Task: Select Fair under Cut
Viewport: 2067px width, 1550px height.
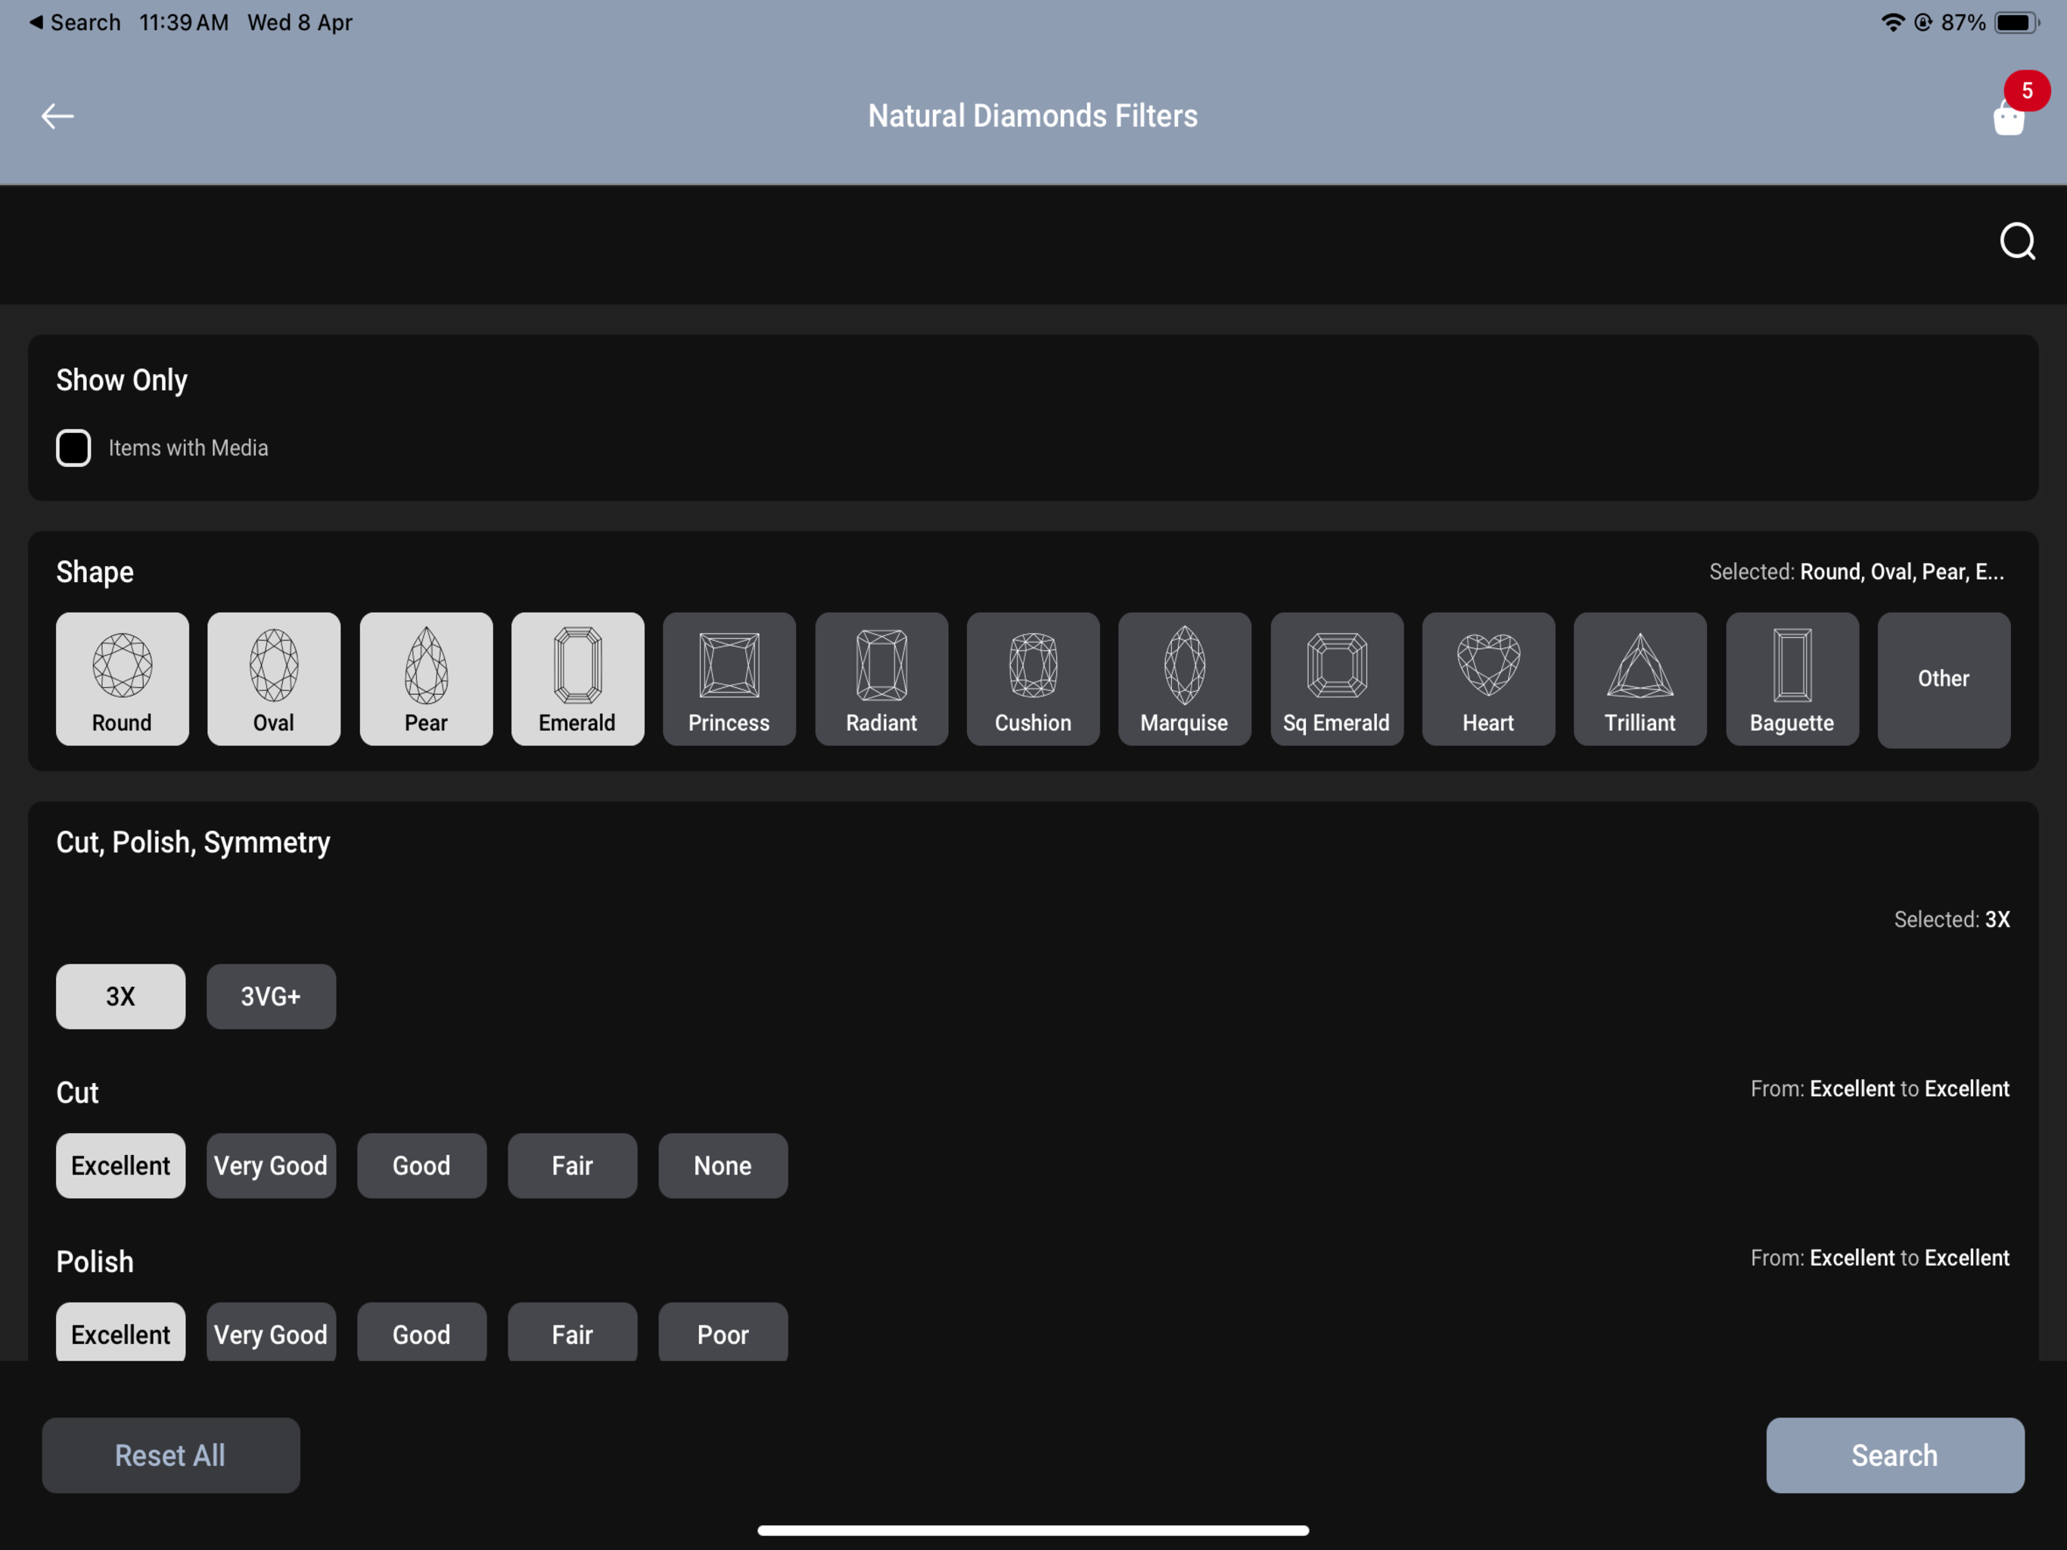Action: [x=572, y=1166]
